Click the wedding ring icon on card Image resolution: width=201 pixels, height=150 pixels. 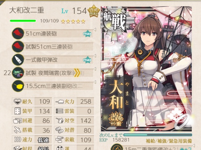(x=182, y=121)
